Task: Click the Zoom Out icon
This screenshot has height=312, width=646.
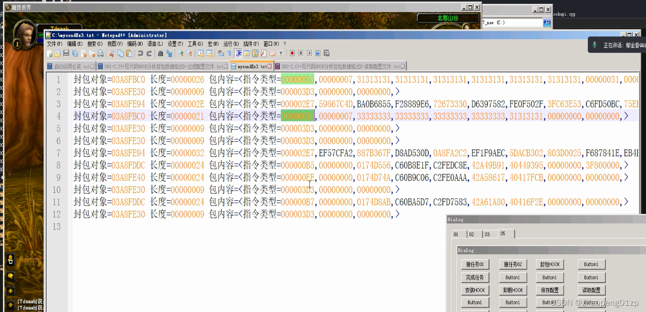Action: [x=189, y=53]
